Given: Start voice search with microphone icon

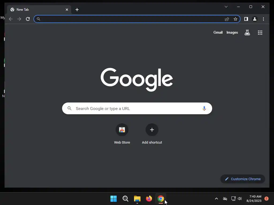Looking at the screenshot, I should pyautogui.click(x=204, y=108).
